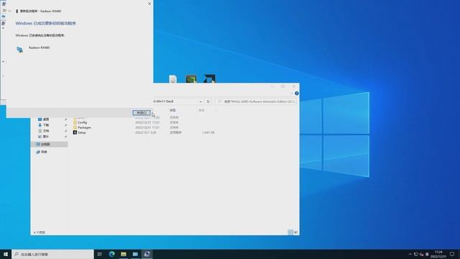
Task: Expand the File Explorer ribbon chevron
Action: point(292,94)
